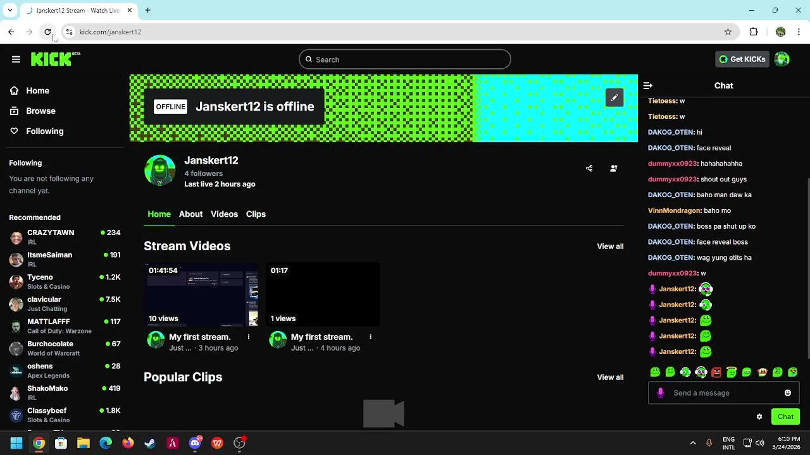The image size is (810, 455).
Task: Open chat settings gear icon
Action: click(759, 416)
